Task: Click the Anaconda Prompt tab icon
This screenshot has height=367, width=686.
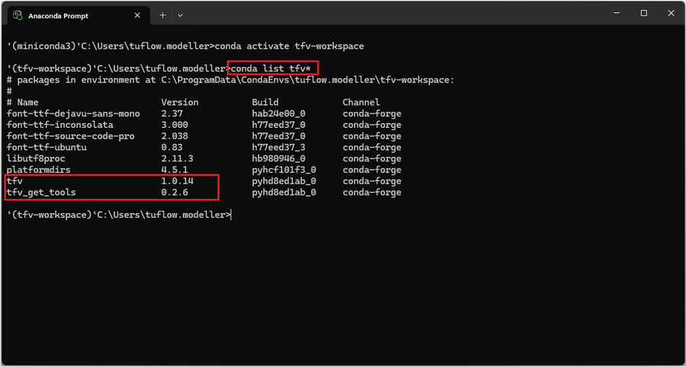Action: (17, 14)
